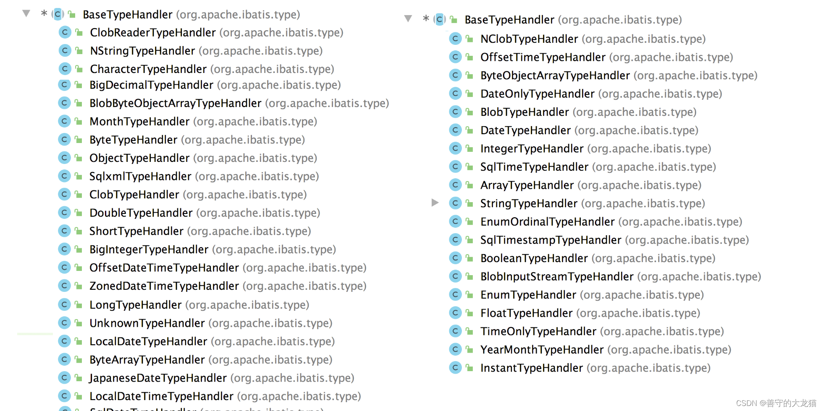Click the class icon next to BigDecimalTypeHandler
The height and width of the screenshot is (411, 823).
[x=64, y=85]
